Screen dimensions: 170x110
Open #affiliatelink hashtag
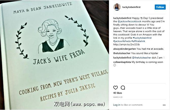coord(138,41)
